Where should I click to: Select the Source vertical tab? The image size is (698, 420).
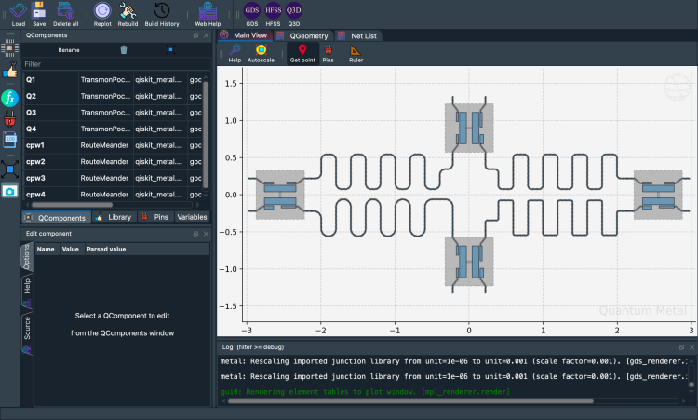pos(27,333)
